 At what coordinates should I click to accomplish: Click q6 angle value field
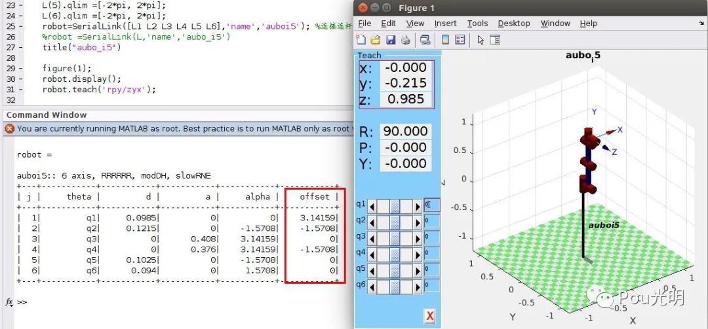click(431, 285)
